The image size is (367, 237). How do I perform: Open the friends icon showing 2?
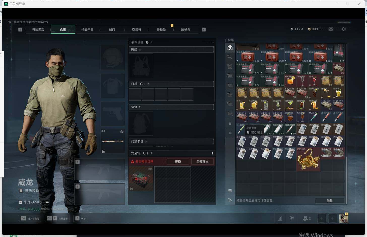pyautogui.click(x=307, y=218)
